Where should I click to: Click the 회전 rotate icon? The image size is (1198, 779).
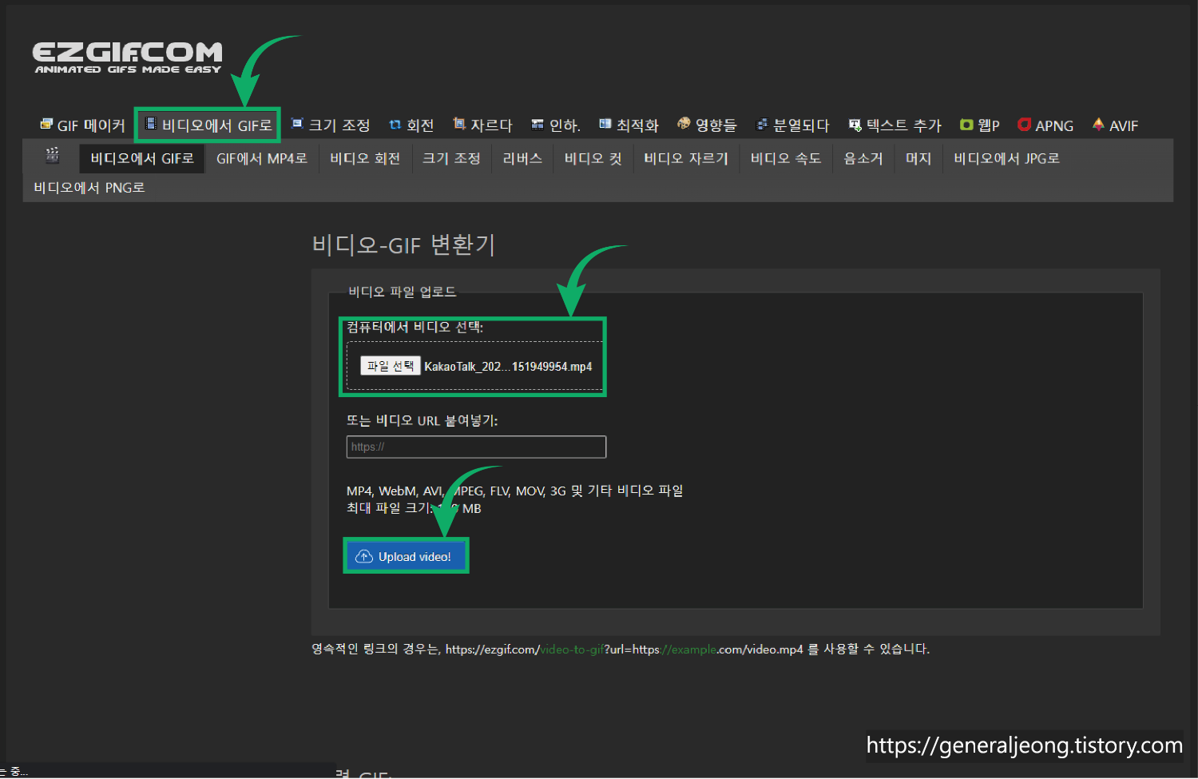point(395,125)
